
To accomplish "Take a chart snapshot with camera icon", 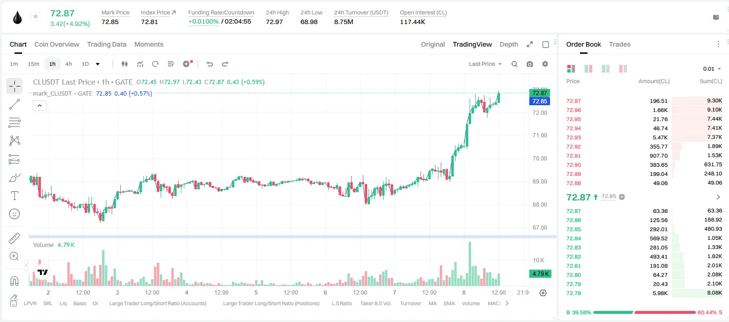I will click(530, 64).
